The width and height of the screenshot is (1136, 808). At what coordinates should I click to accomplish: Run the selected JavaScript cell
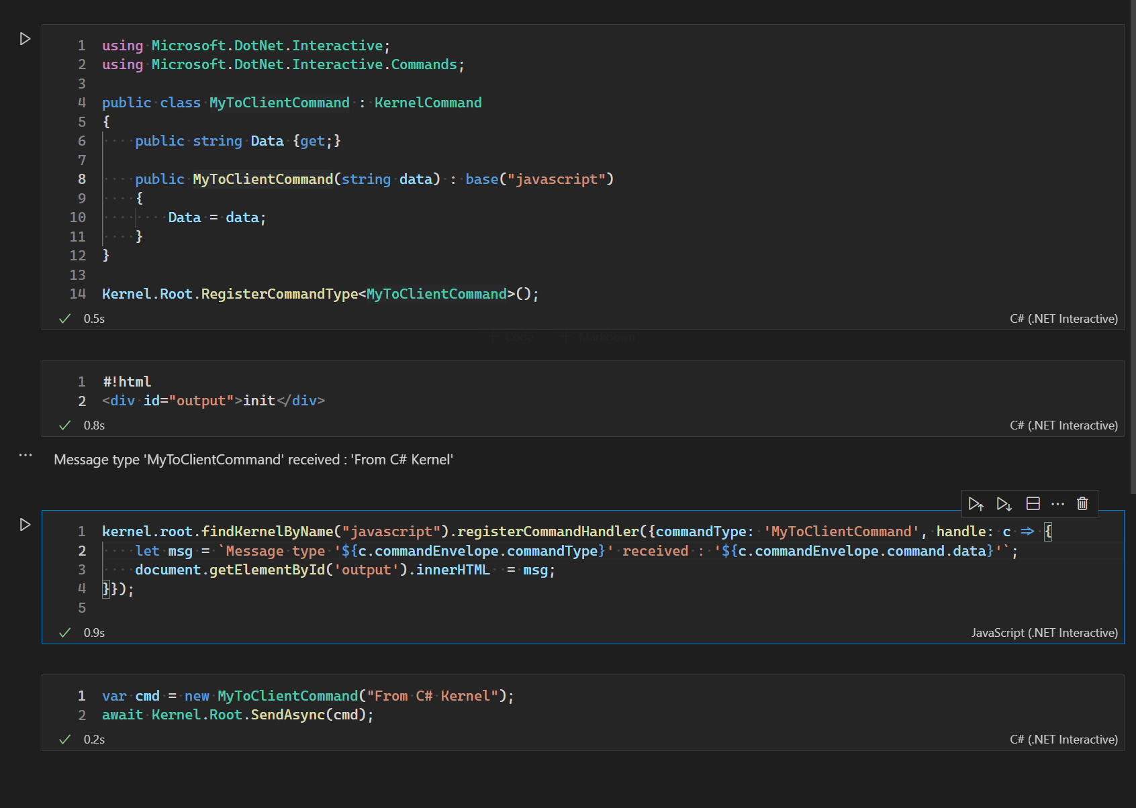pyautogui.click(x=26, y=525)
